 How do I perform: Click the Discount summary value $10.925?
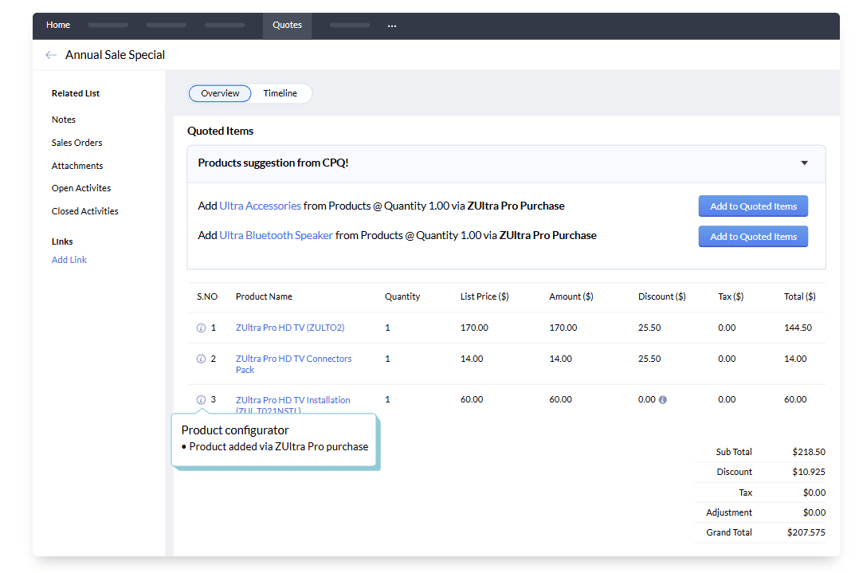pos(809,472)
